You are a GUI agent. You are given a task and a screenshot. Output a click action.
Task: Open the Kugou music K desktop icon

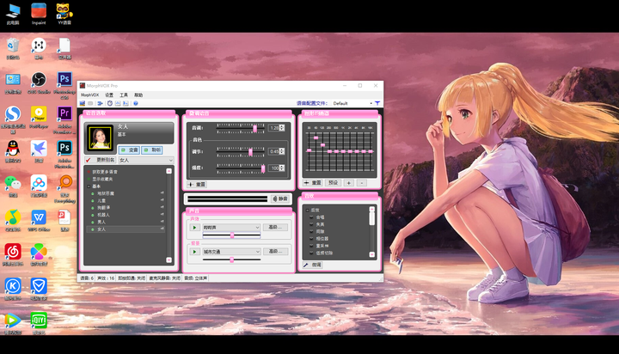pos(13,289)
